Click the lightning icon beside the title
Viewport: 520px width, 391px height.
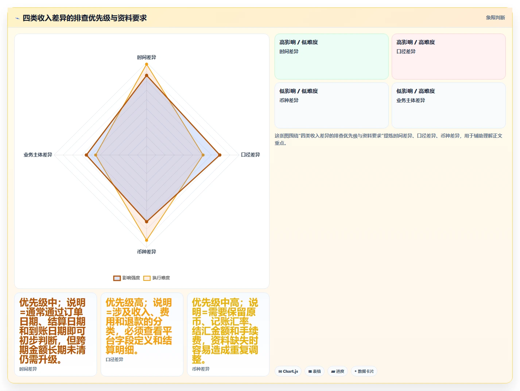tap(17, 18)
